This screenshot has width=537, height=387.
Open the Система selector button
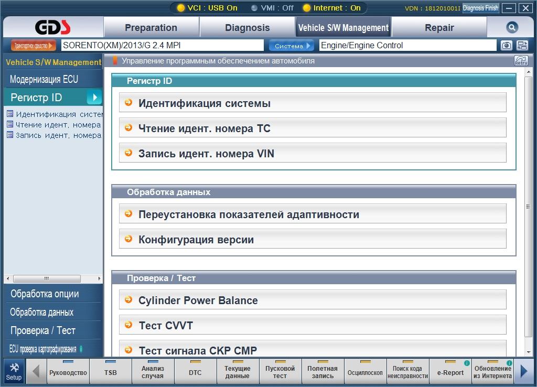click(292, 46)
